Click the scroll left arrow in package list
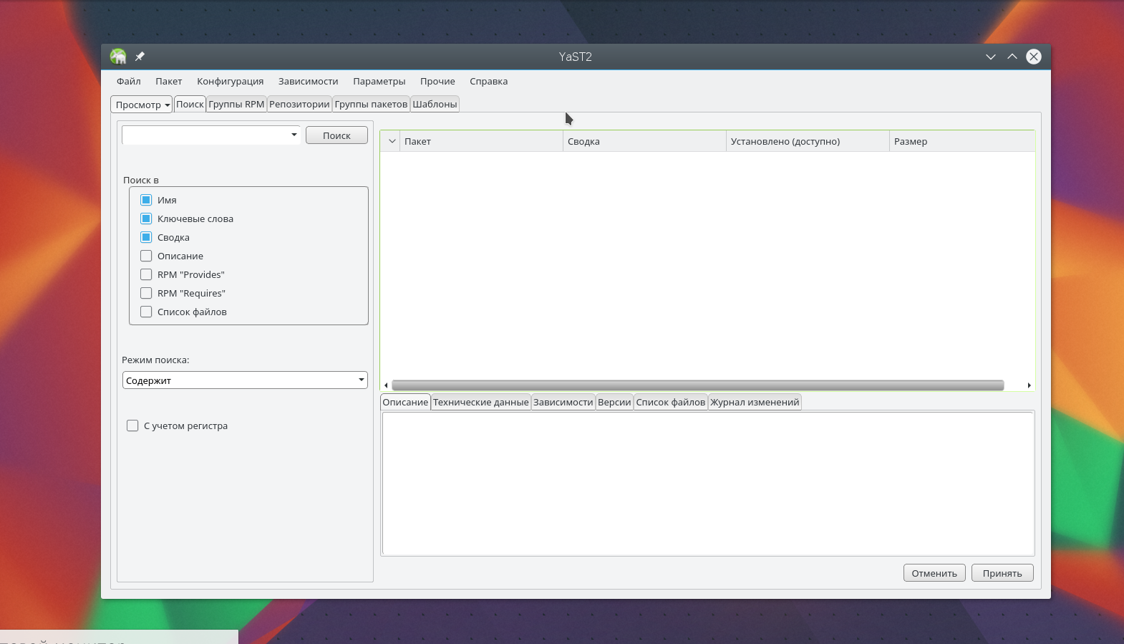This screenshot has height=644, width=1124. (x=386, y=385)
